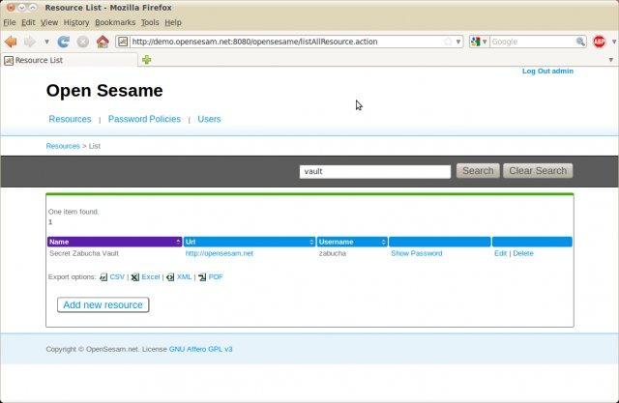The width and height of the screenshot is (619, 403).
Task: Click the Add new resource button
Action: [x=103, y=304]
